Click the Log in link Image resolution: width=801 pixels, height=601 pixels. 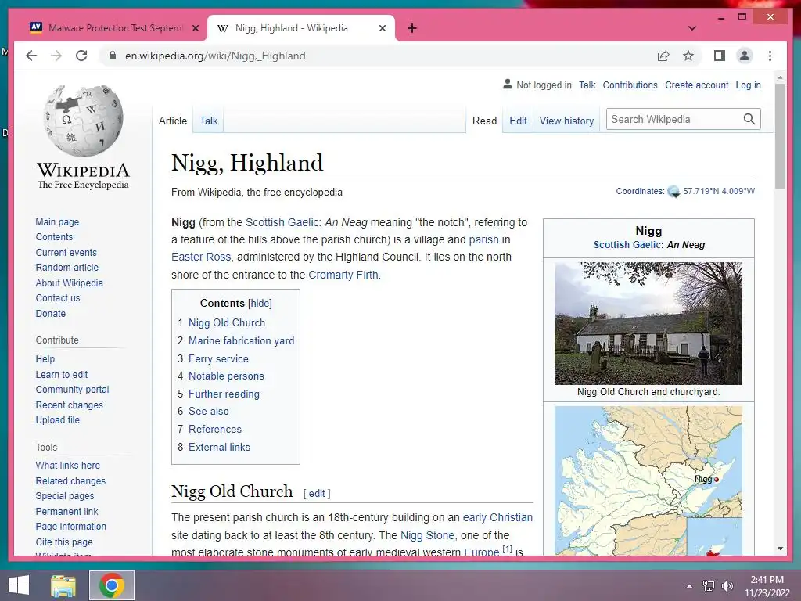coord(748,85)
